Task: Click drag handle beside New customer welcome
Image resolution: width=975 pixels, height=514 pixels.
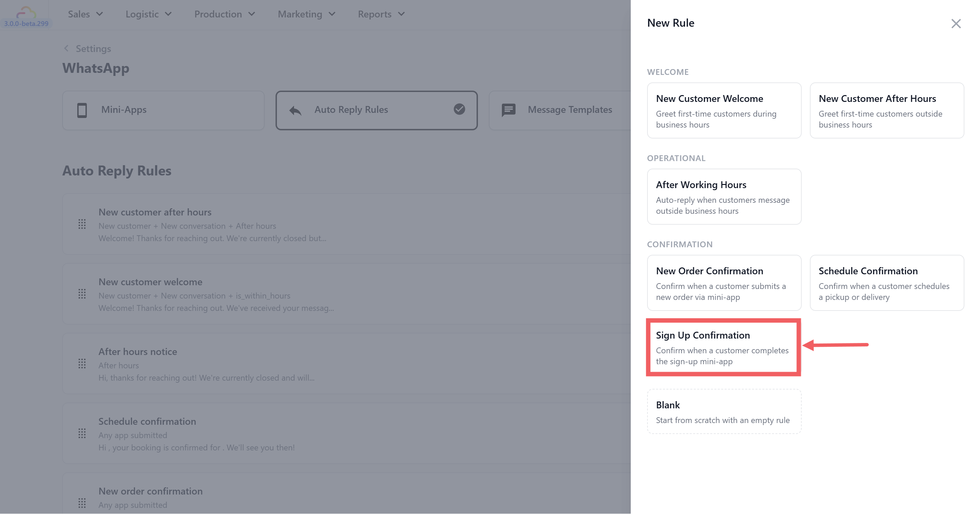Action: (x=82, y=294)
